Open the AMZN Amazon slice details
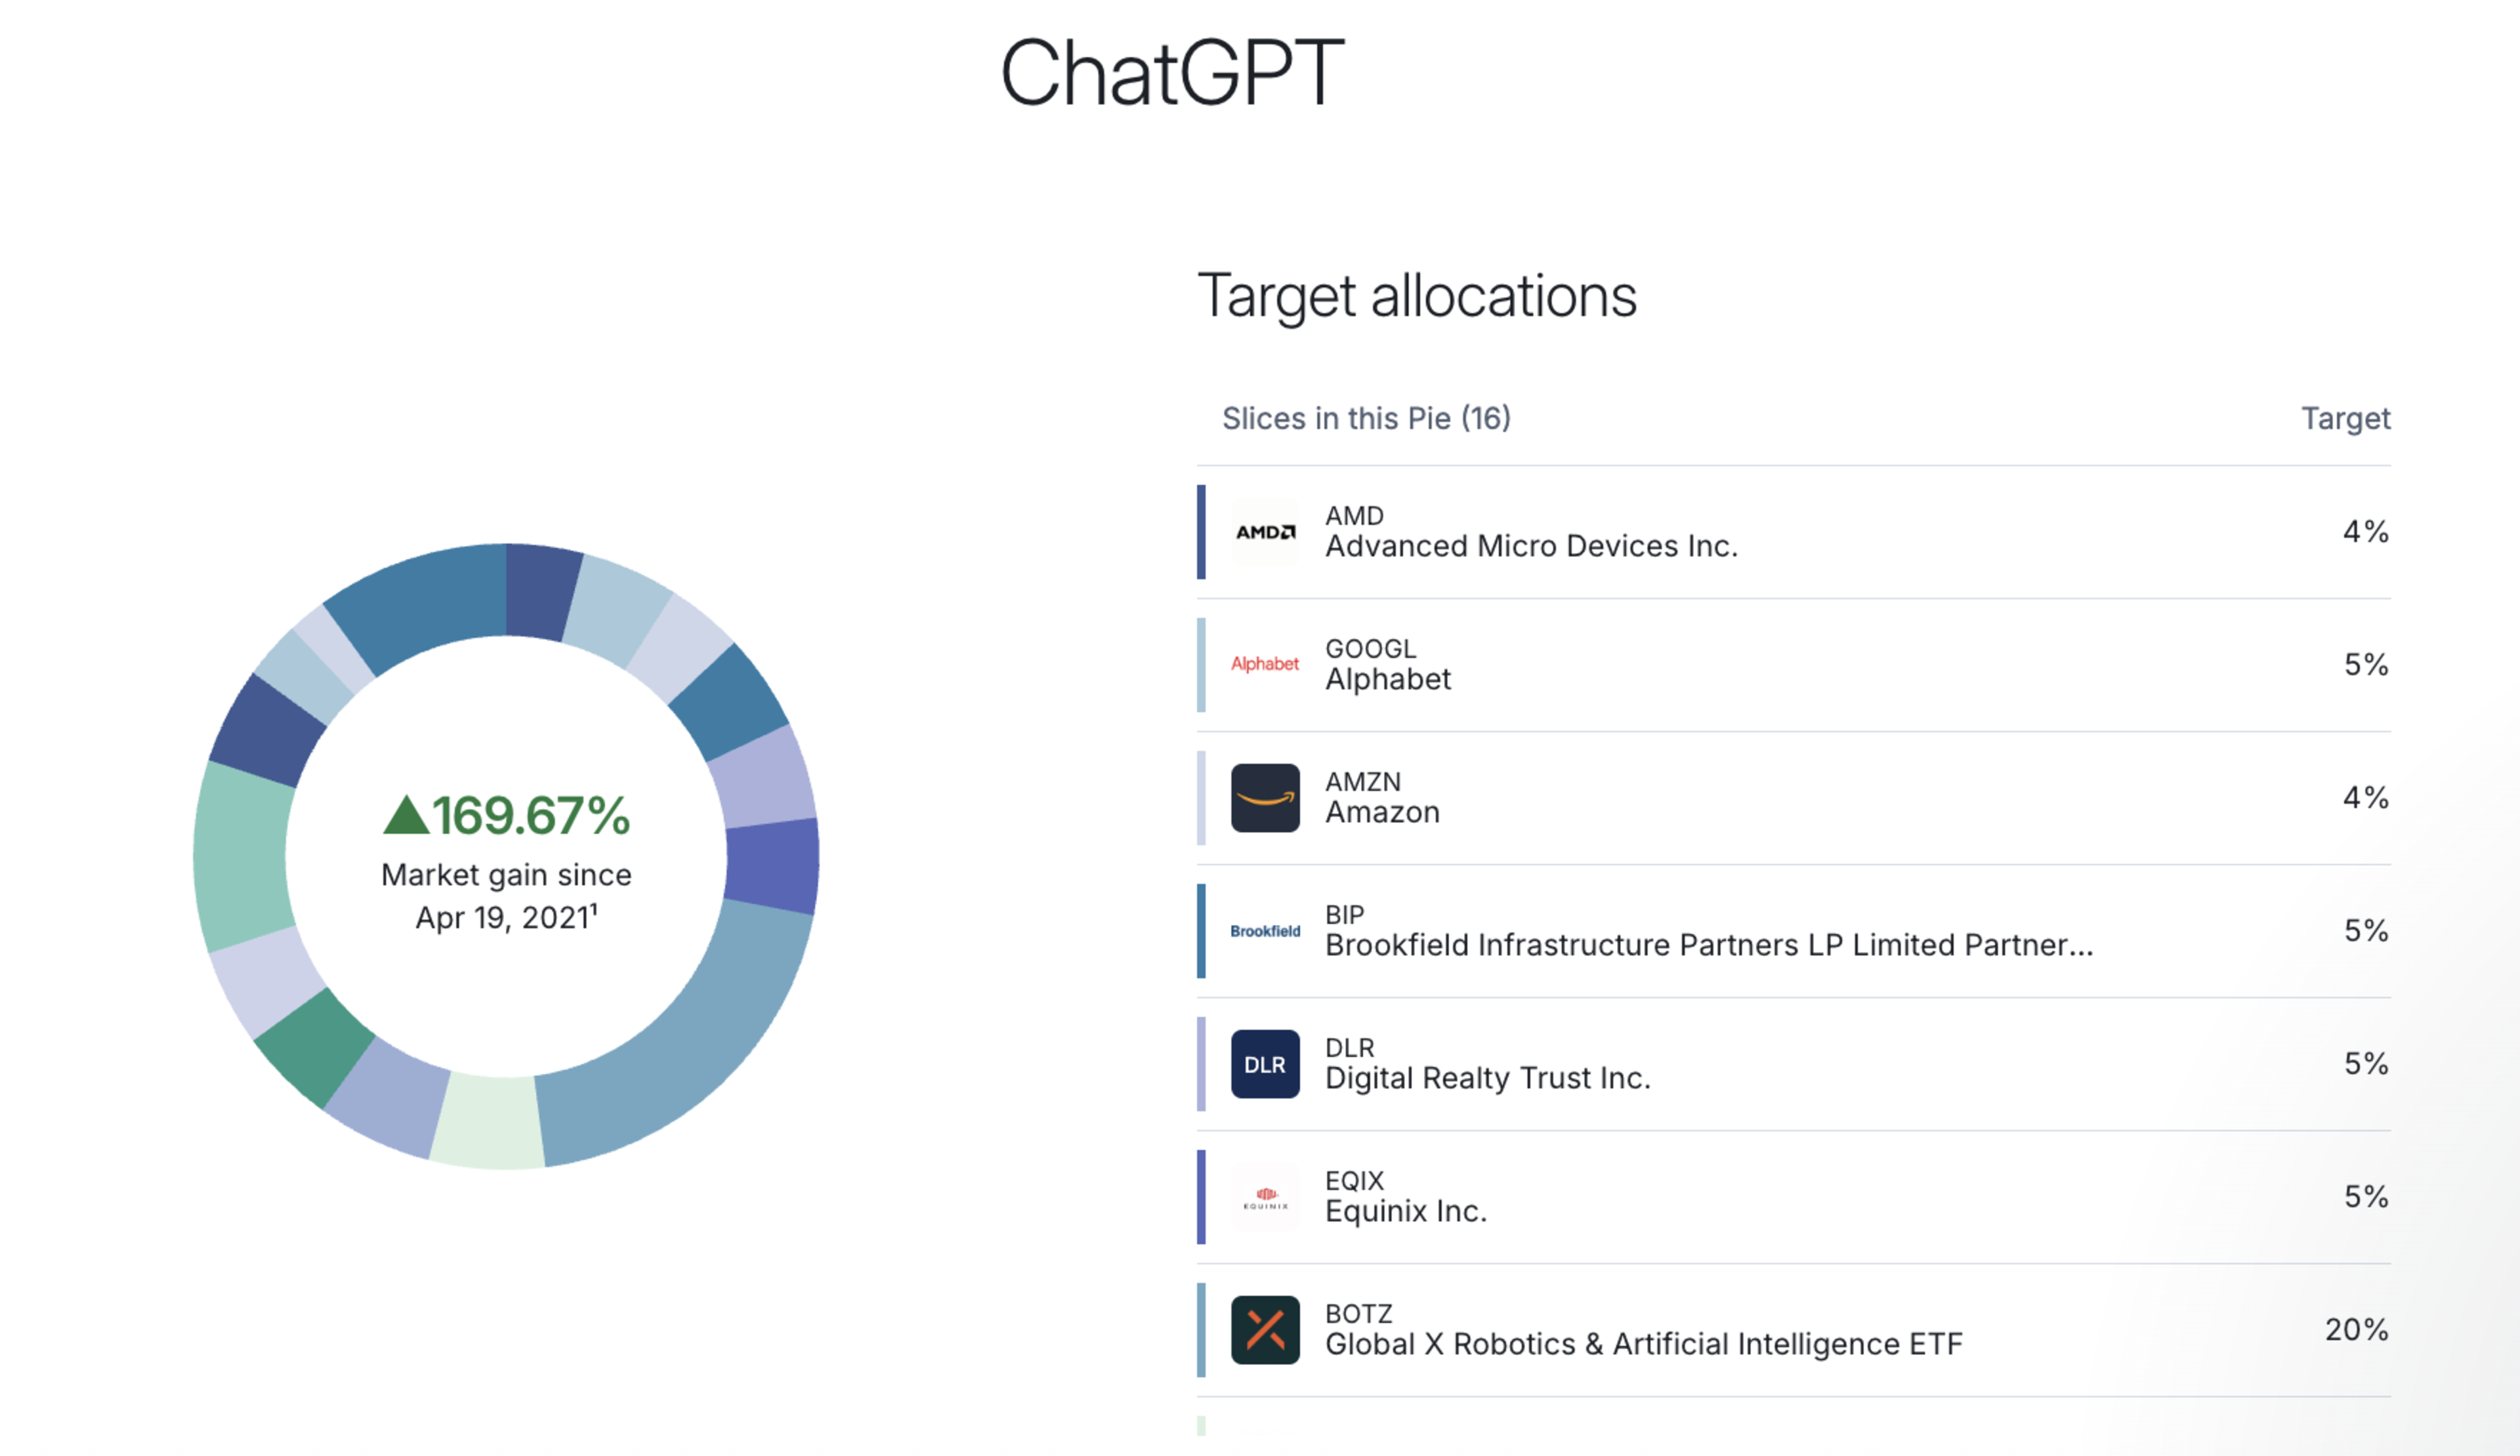Screen dimensions: 2520x1456 [x=1700, y=797]
